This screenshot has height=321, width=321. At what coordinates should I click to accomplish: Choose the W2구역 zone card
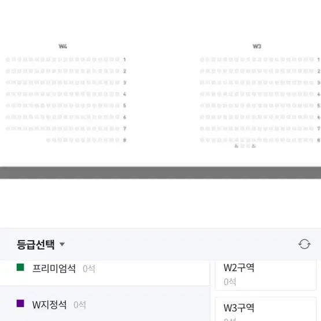265,275
